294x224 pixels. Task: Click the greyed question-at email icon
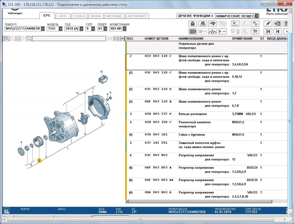click(x=223, y=24)
